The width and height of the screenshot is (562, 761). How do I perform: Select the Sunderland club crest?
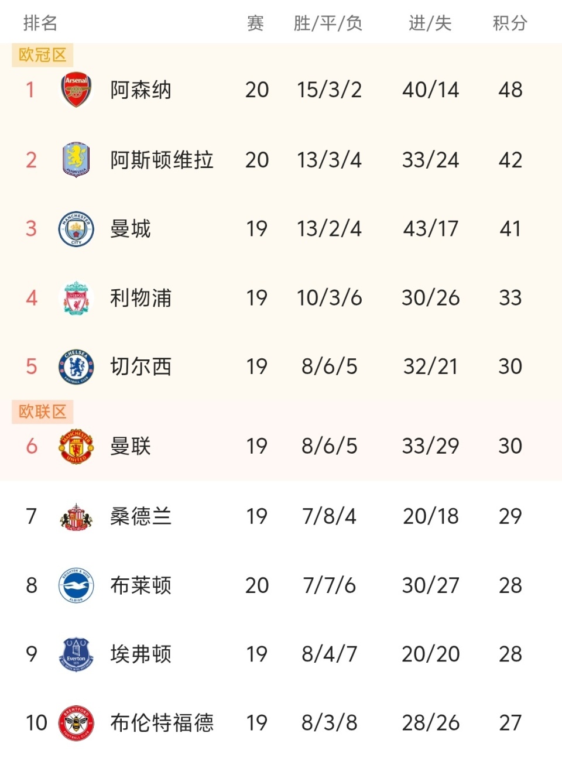point(76,516)
